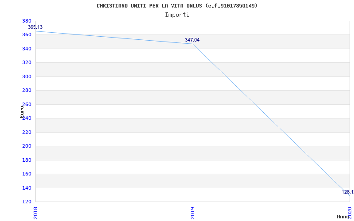Click the 2020 x-axis year label
The image size is (354, 221).
pyautogui.click(x=350, y=212)
